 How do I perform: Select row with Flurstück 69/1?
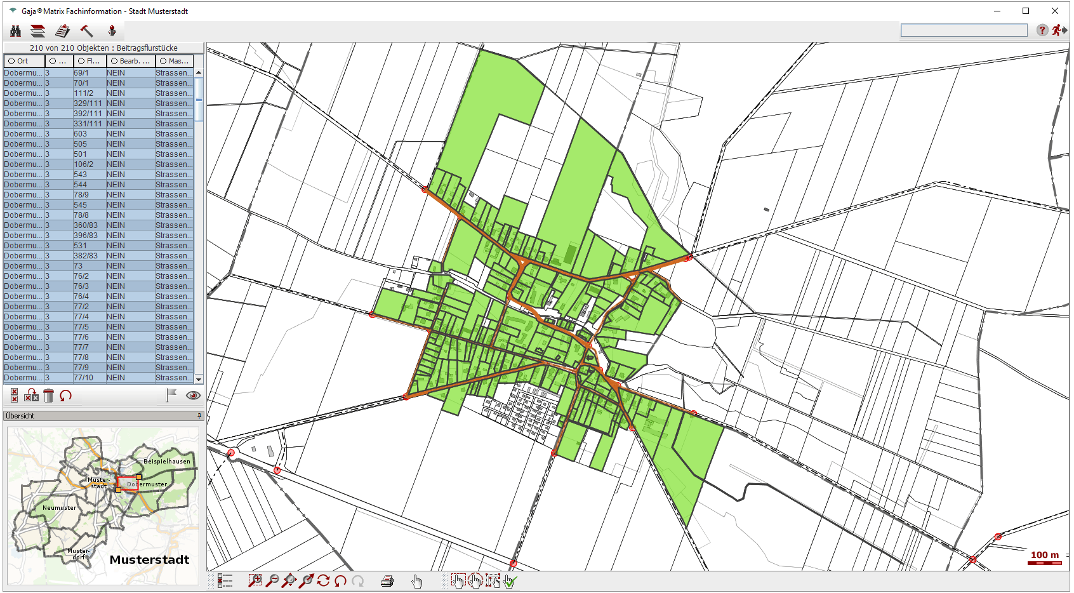81,73
